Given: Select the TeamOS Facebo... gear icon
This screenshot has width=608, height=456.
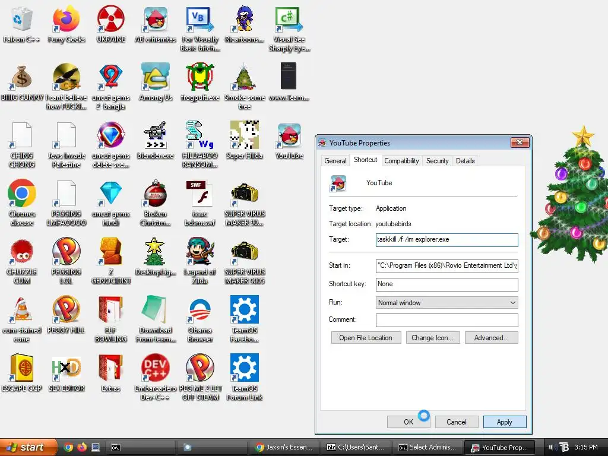Looking at the screenshot, I should tap(244, 309).
